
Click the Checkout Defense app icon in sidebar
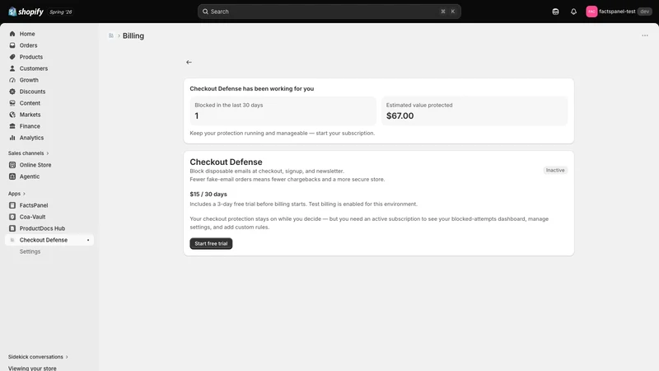tap(12, 240)
